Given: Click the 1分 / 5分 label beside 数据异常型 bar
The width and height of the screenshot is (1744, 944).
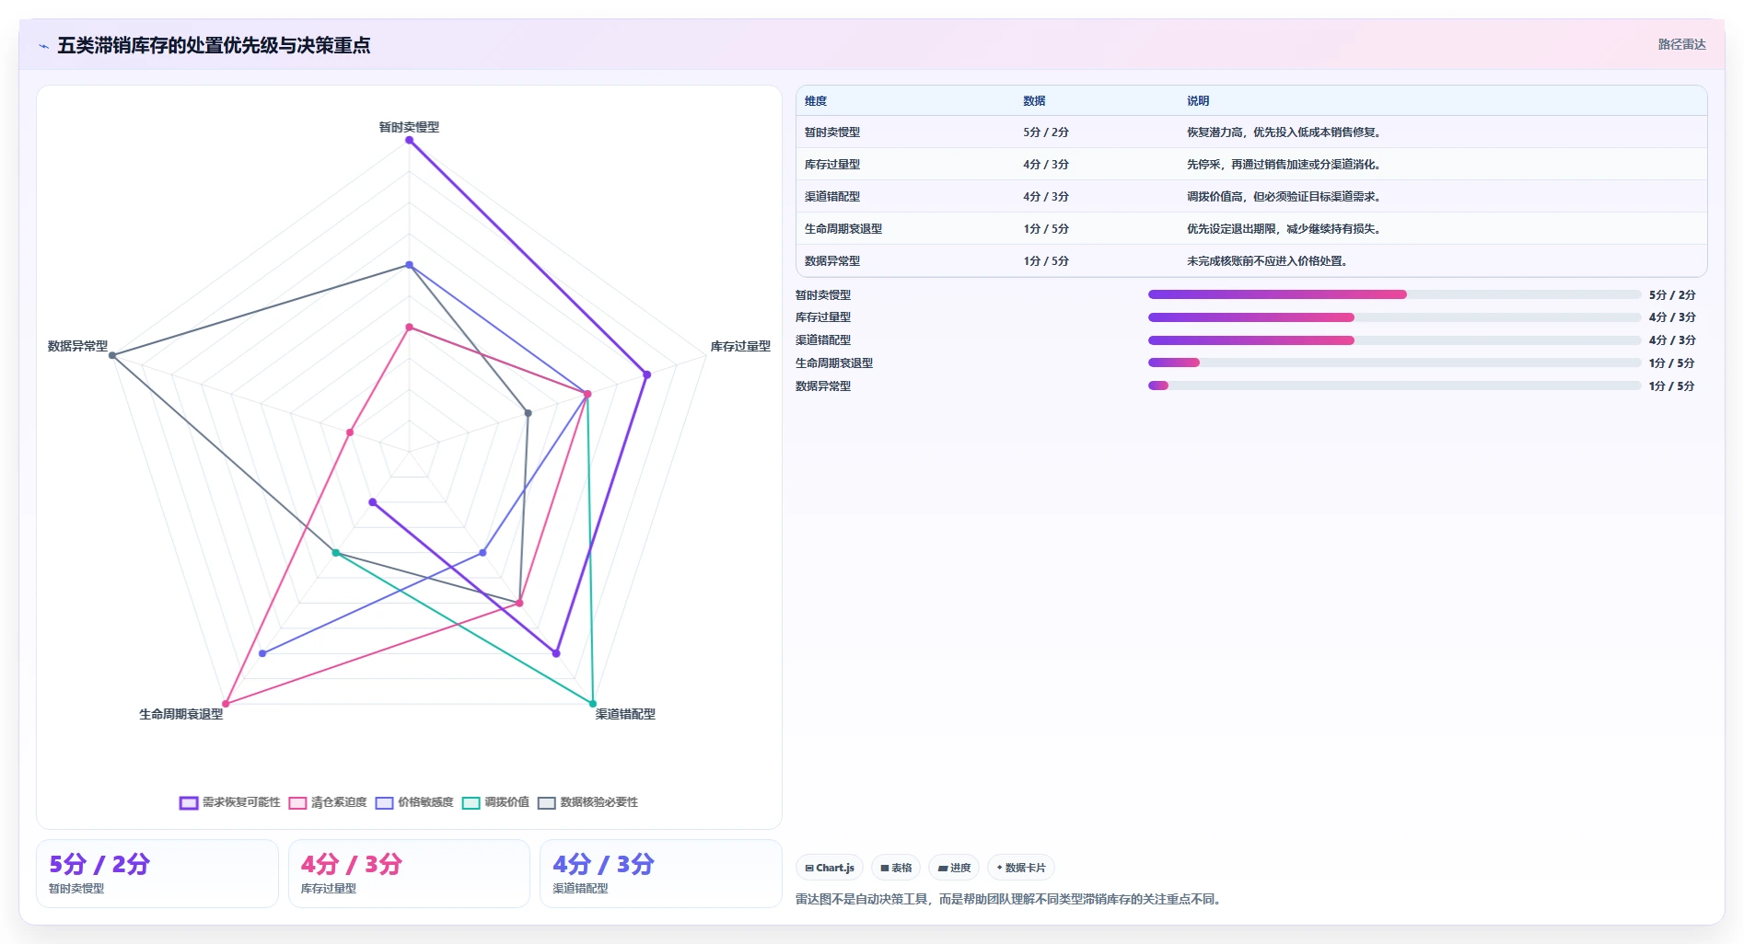Looking at the screenshot, I should coord(1671,386).
